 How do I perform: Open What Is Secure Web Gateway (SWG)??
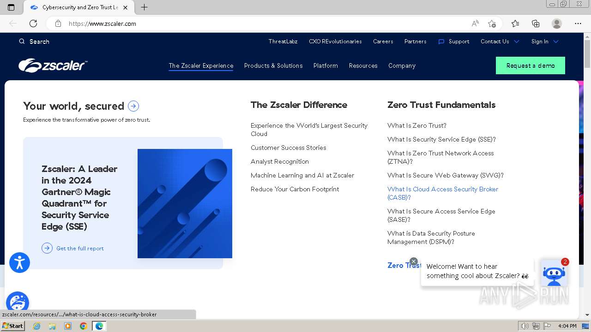(446, 175)
